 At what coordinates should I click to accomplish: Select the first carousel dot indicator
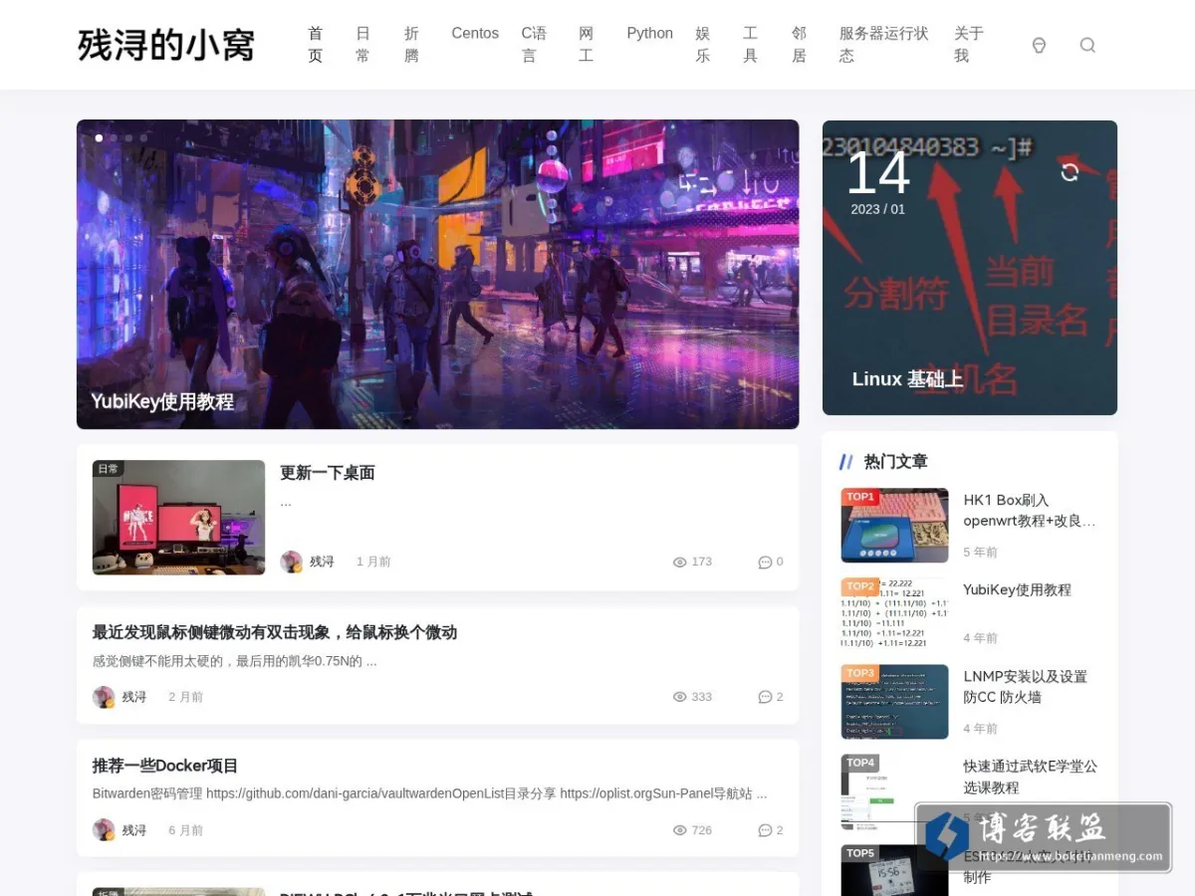tap(99, 138)
